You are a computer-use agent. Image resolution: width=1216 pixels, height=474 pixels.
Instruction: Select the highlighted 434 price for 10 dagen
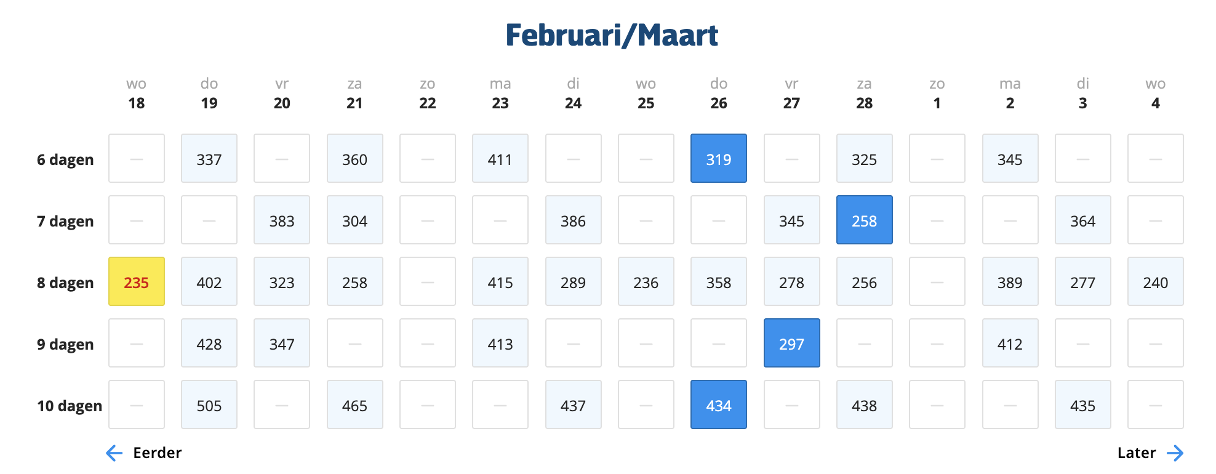click(x=718, y=405)
